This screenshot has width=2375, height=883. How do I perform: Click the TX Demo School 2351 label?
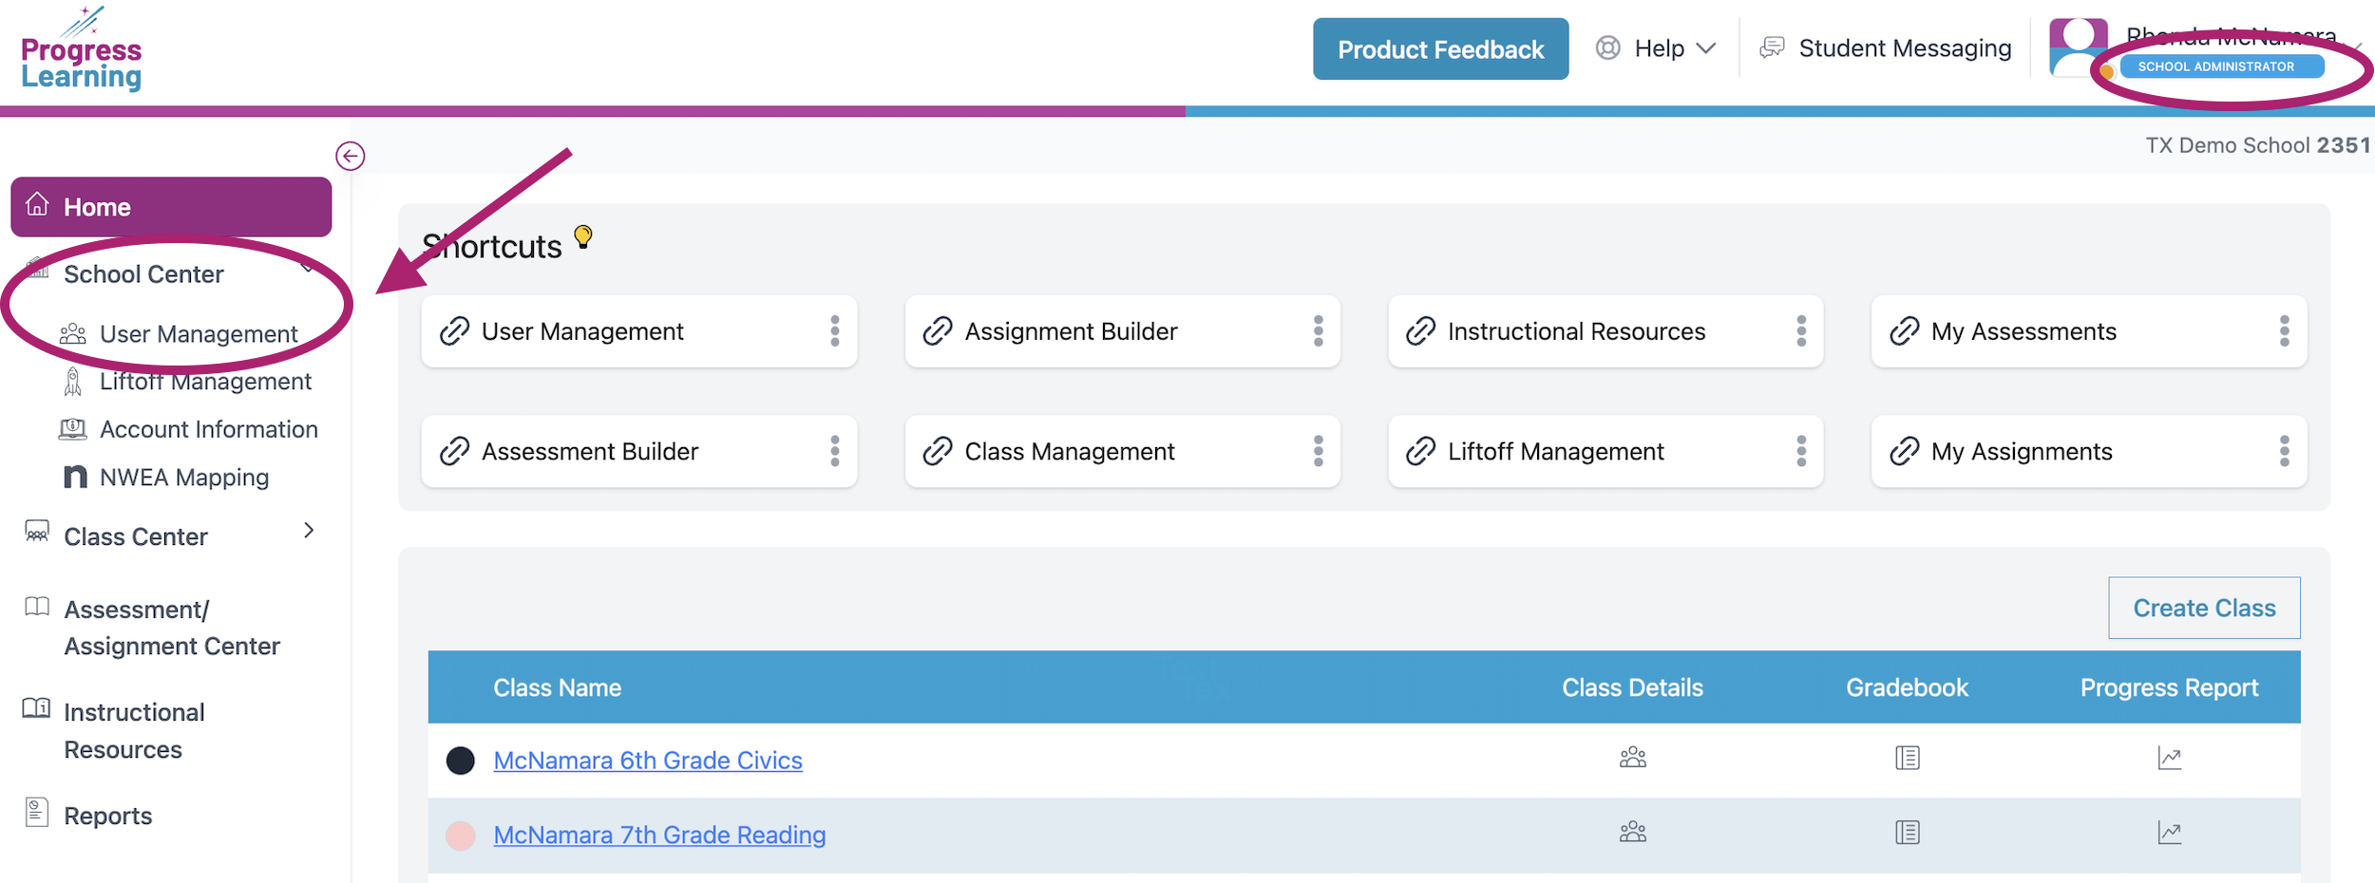pyautogui.click(x=2257, y=145)
